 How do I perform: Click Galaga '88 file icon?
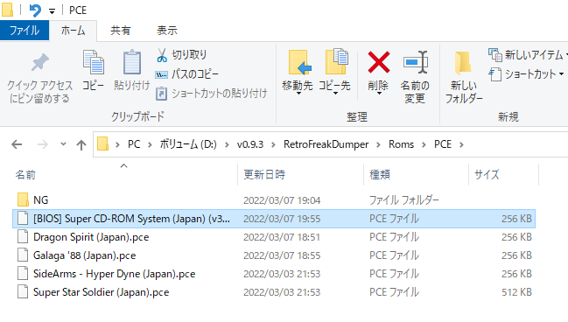(23, 255)
